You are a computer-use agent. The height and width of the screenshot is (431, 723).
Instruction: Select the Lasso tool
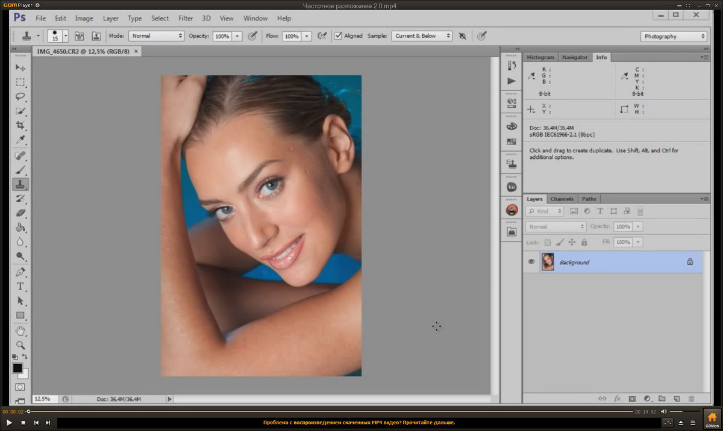[20, 97]
